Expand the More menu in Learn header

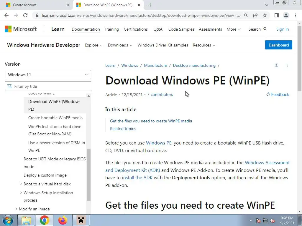coord(234,29)
